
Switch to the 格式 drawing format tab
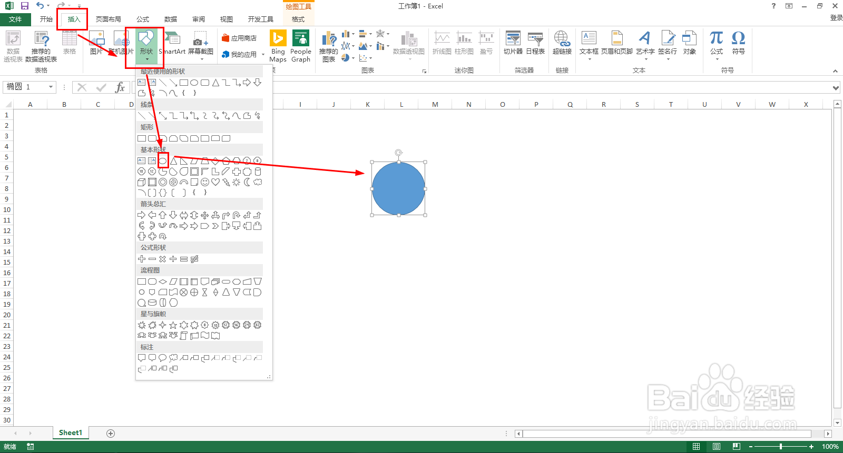[298, 19]
